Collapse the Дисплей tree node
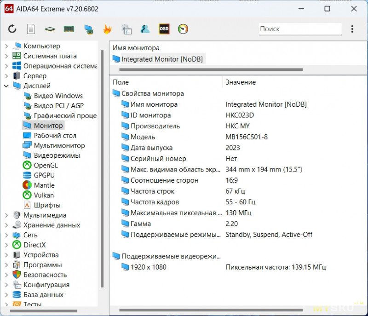 6,86
